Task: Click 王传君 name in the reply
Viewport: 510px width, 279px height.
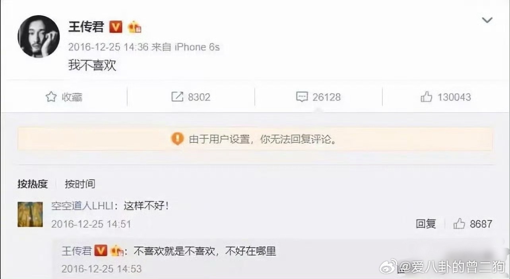Action: (x=77, y=251)
